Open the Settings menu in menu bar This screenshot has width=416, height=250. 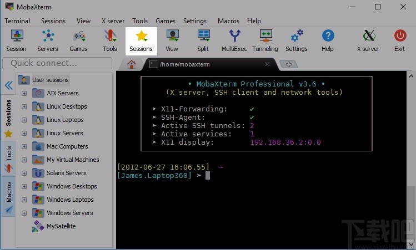click(195, 21)
